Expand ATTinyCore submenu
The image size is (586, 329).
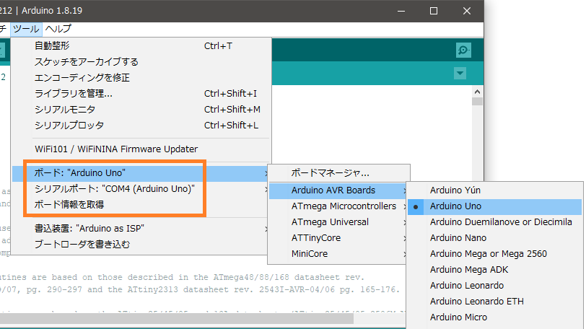click(x=338, y=238)
